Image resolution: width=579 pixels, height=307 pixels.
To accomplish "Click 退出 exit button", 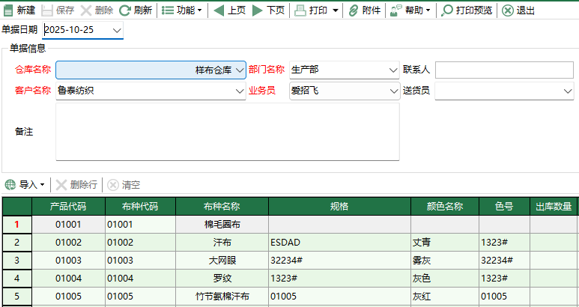I will click(518, 10).
